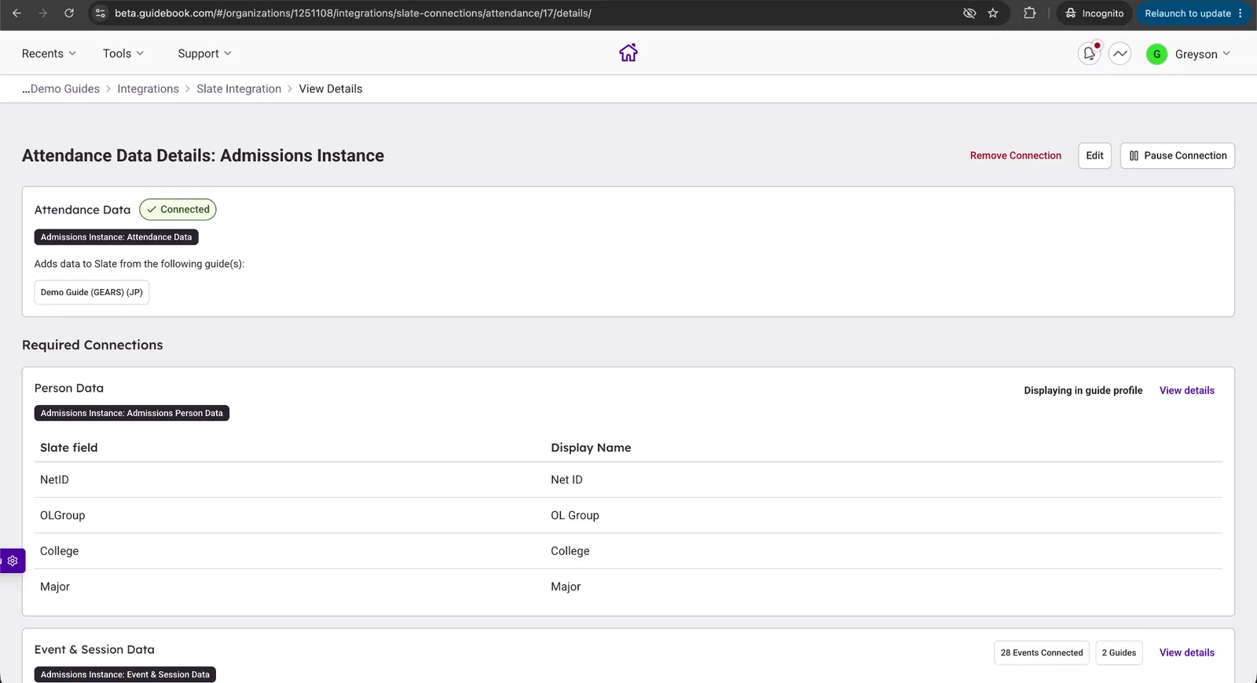This screenshot has width=1257, height=683.
Task: Click the 'Displaying in guide profile' label
Action: coord(1083,390)
